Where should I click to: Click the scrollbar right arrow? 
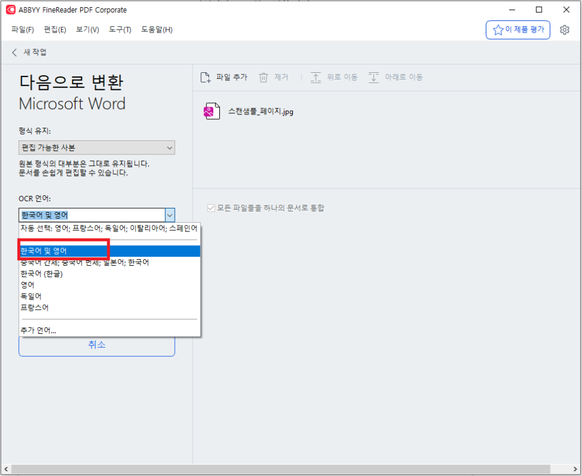[575, 469]
